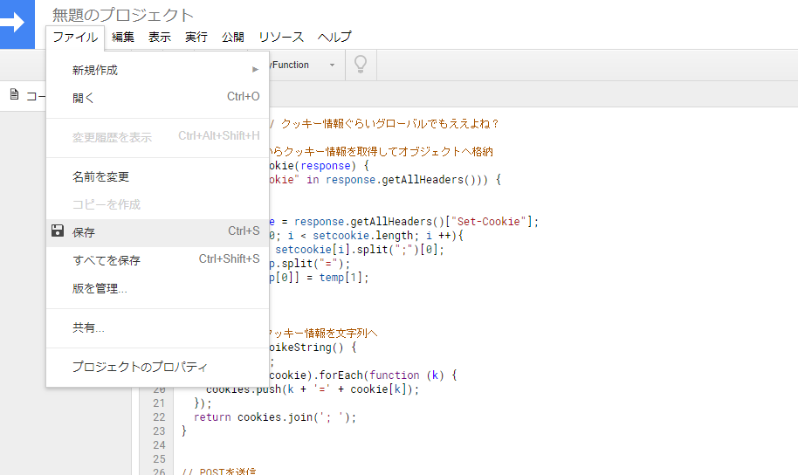The image size is (798, 475).
Task: Choose 開く from the file menu
Action: 84,98
